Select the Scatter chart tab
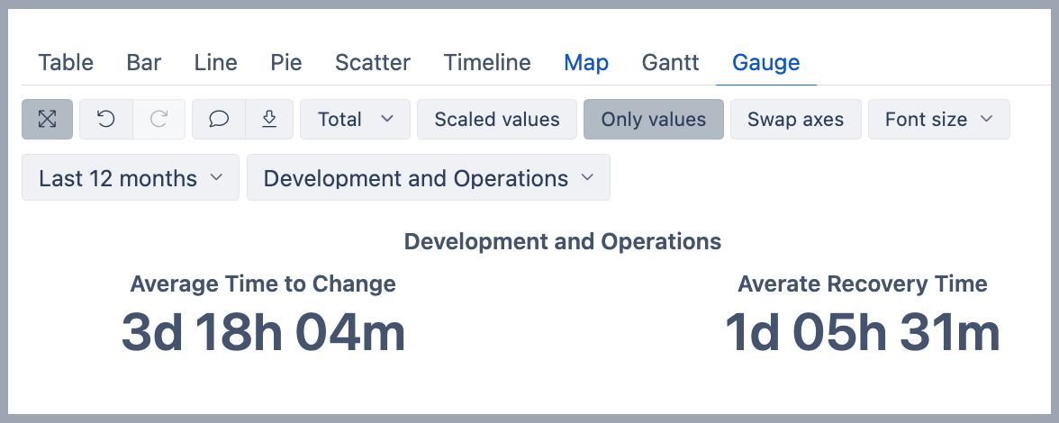1059x423 pixels. [373, 62]
